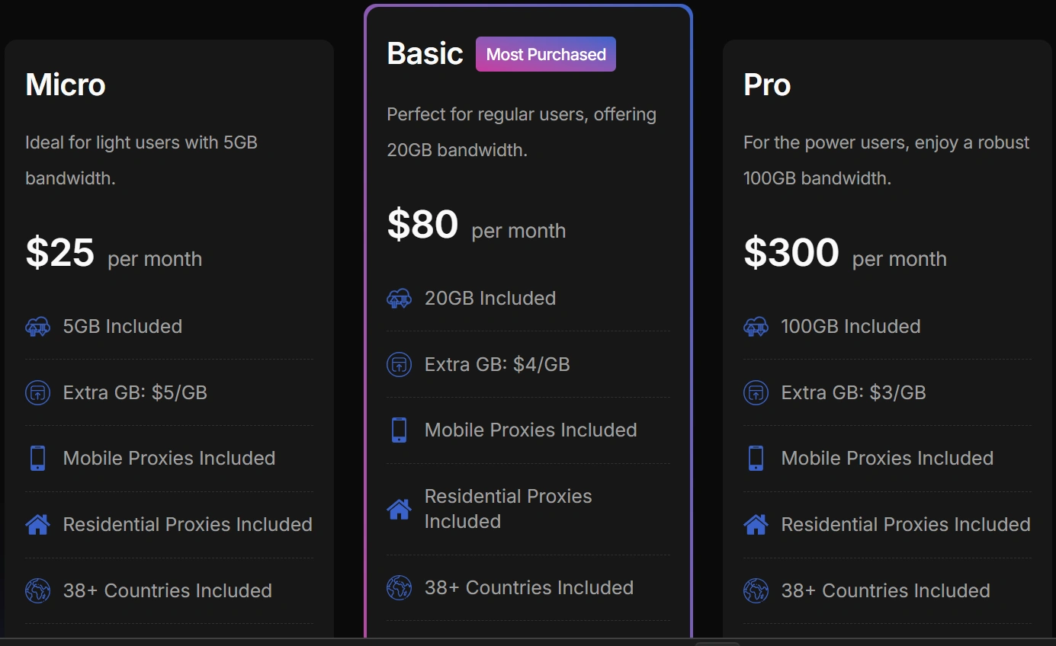Click the upload icon next to Extra GB: $4/GB
Viewport: 1056px width, 646px height.
click(x=400, y=365)
